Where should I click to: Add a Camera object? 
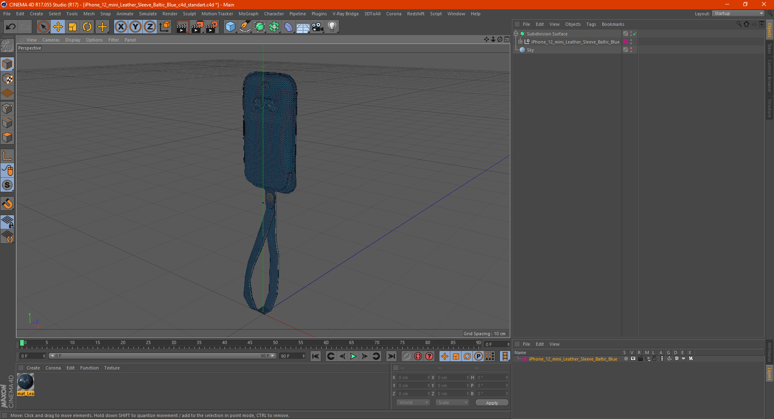coord(318,27)
